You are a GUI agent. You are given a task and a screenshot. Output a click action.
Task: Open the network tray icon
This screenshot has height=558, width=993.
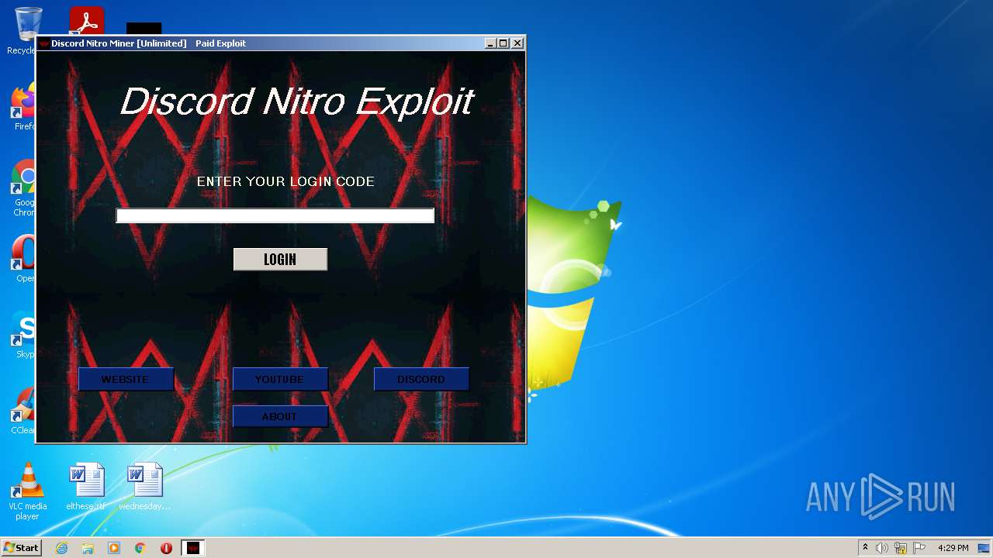tap(901, 548)
